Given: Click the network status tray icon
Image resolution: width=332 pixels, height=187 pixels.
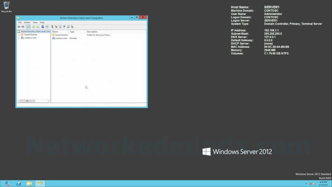Looking at the screenshot, I should pyautogui.click(x=310, y=184).
